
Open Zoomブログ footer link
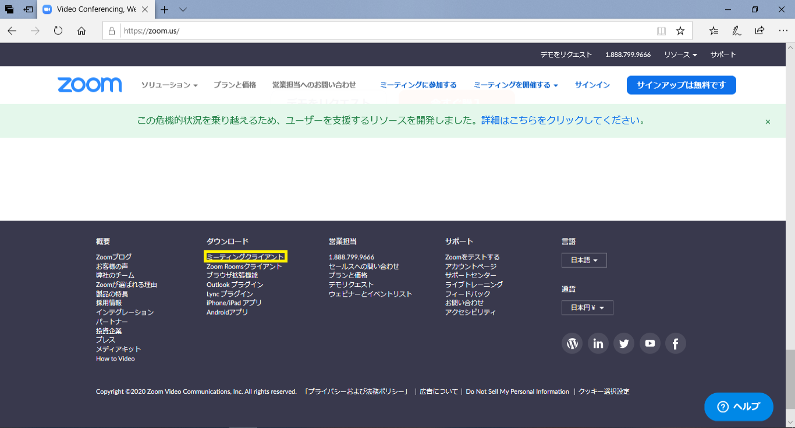pos(114,257)
